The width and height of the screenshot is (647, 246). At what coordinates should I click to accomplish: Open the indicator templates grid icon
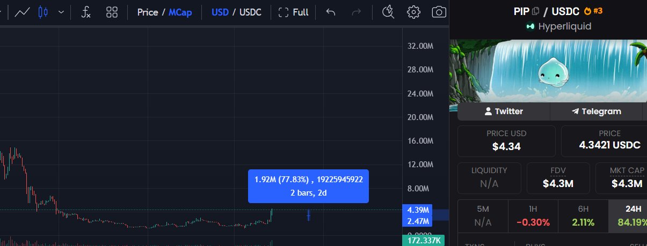coord(112,12)
